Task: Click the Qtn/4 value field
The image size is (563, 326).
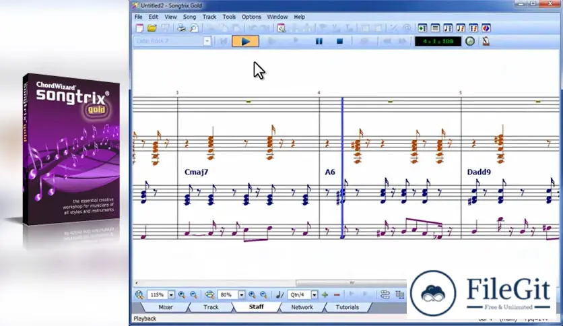Action: (x=300, y=295)
